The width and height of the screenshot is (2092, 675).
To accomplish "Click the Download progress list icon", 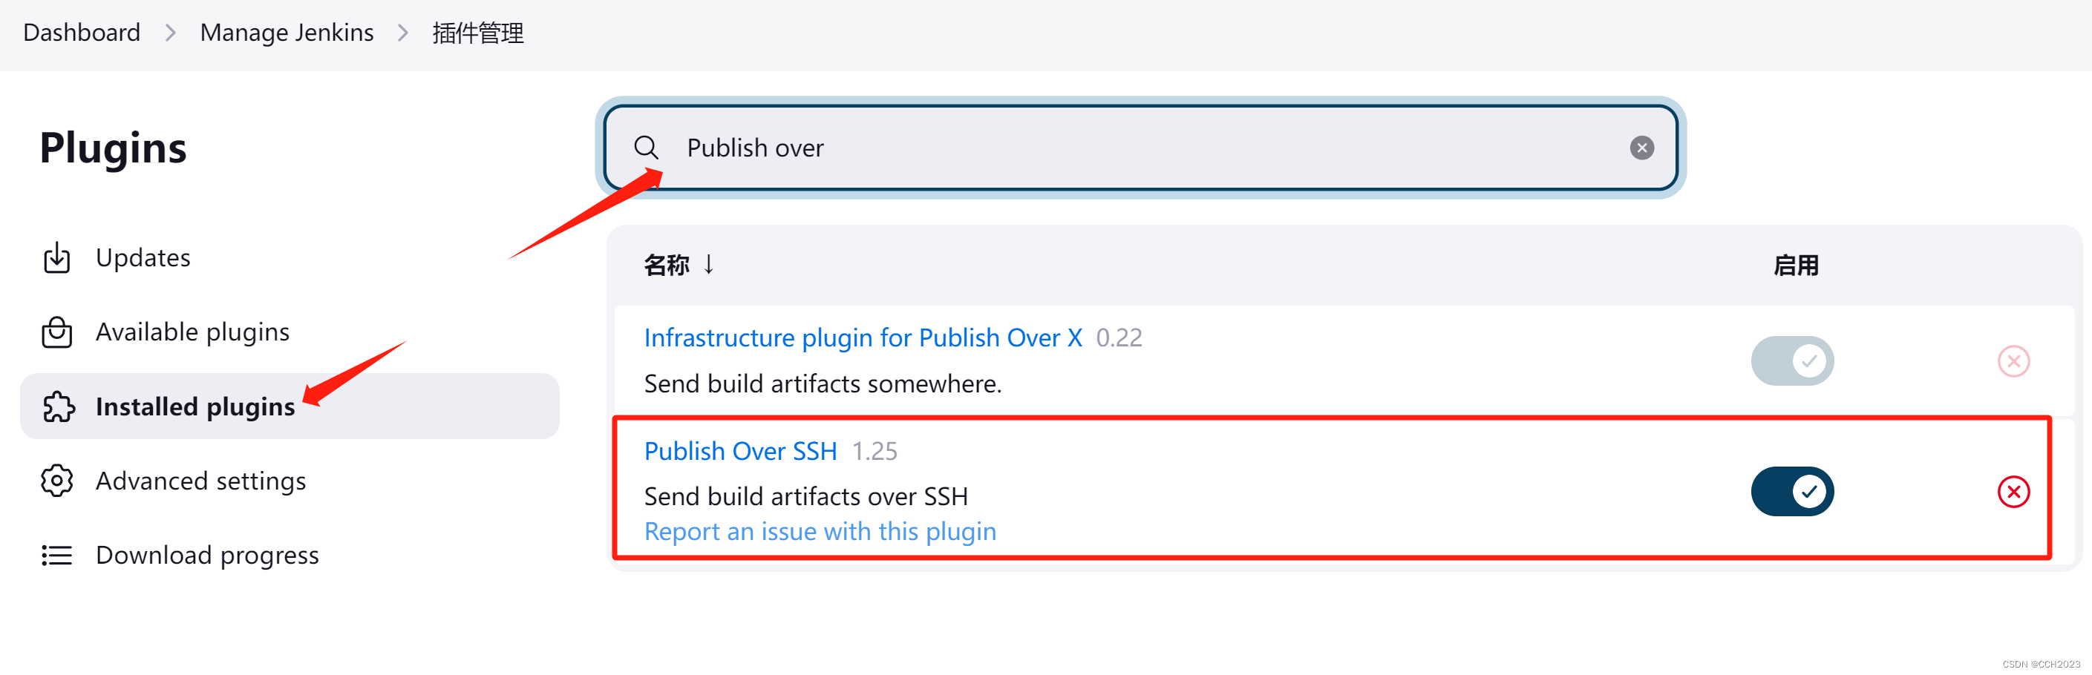I will (x=57, y=556).
